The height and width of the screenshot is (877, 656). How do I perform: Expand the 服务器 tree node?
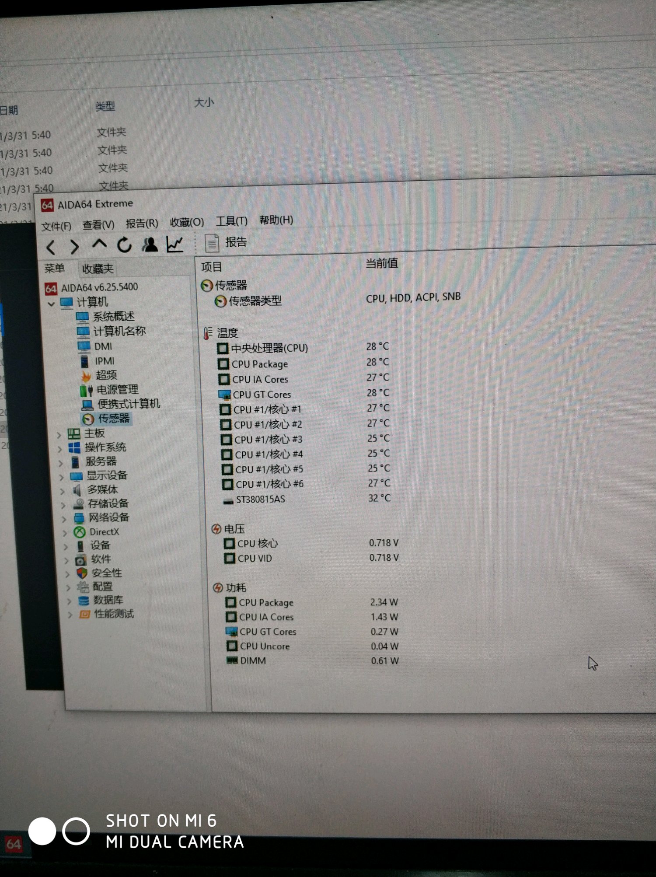click(x=61, y=463)
